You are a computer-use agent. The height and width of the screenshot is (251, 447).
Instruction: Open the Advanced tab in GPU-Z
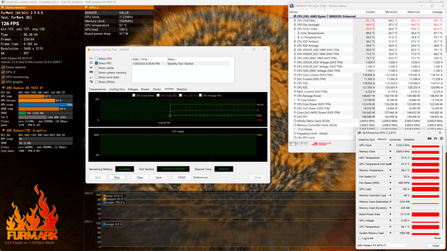tap(395, 139)
